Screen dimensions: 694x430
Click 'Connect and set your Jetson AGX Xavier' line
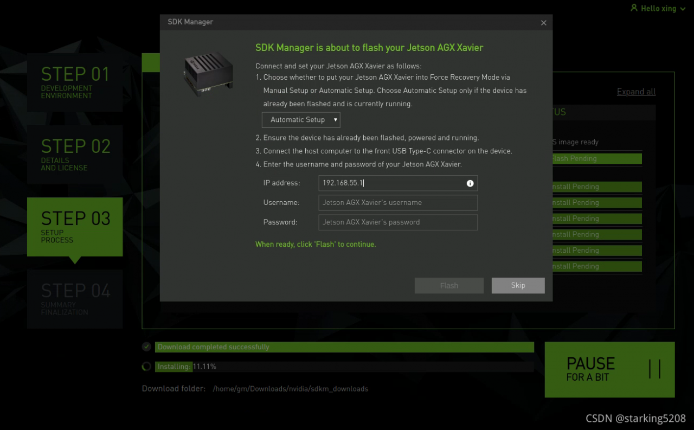tap(338, 66)
